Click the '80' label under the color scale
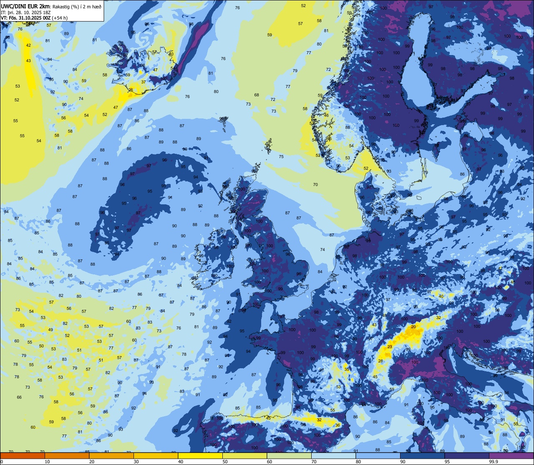Screen dimensions: 534x465 click(358, 462)
